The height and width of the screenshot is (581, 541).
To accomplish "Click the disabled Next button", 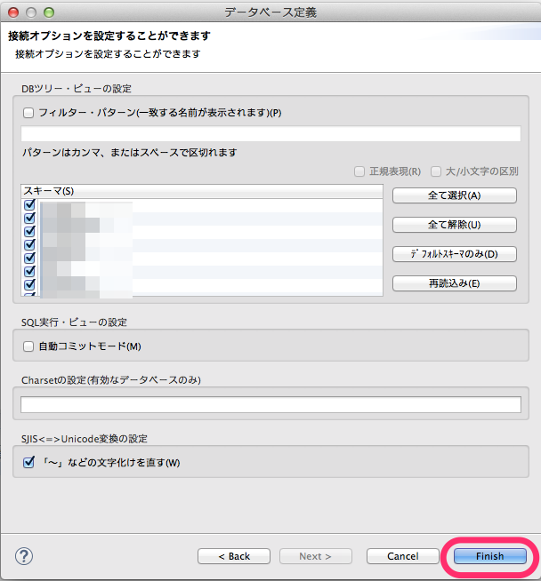I will pyautogui.click(x=315, y=556).
